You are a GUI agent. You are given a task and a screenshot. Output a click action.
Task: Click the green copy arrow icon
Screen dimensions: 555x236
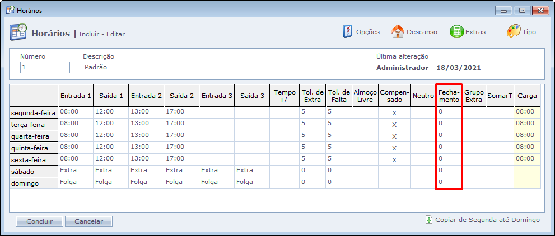429,220
